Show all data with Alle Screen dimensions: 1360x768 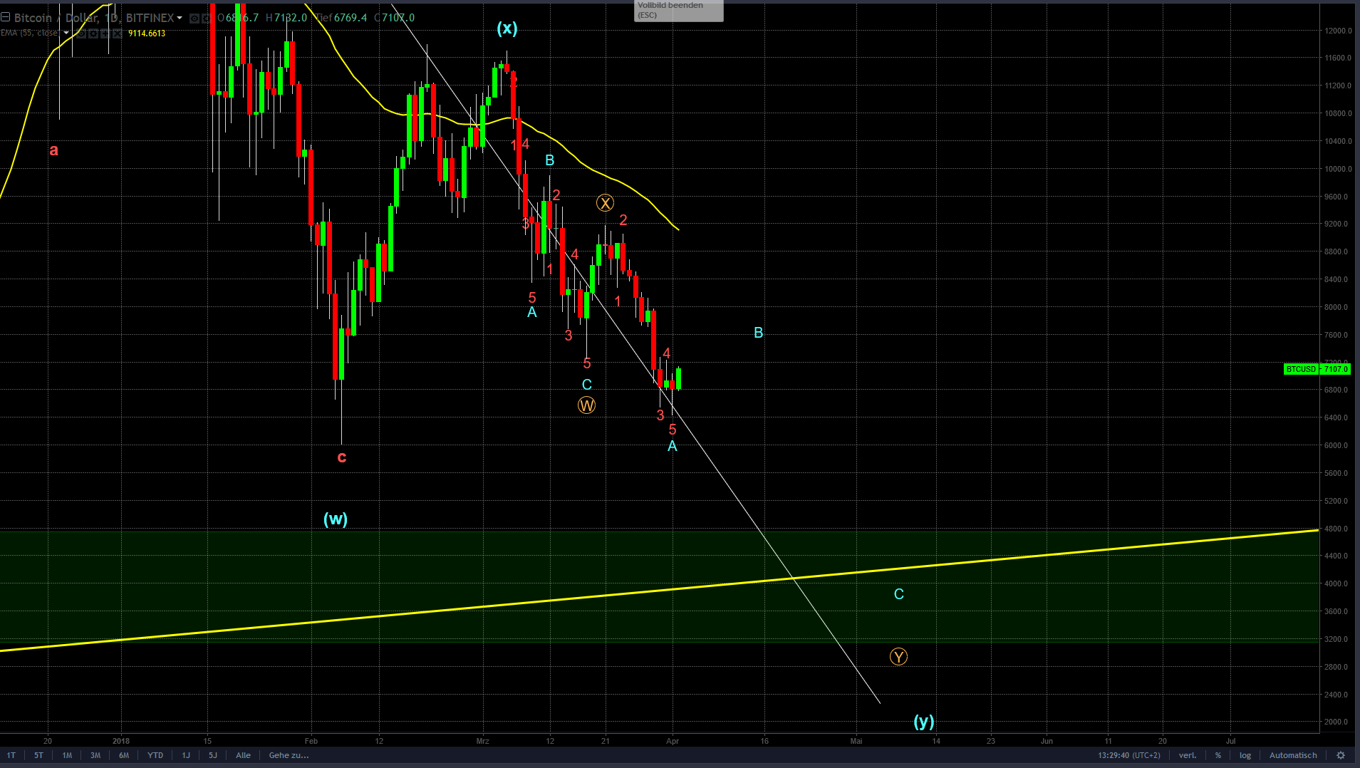click(x=243, y=755)
